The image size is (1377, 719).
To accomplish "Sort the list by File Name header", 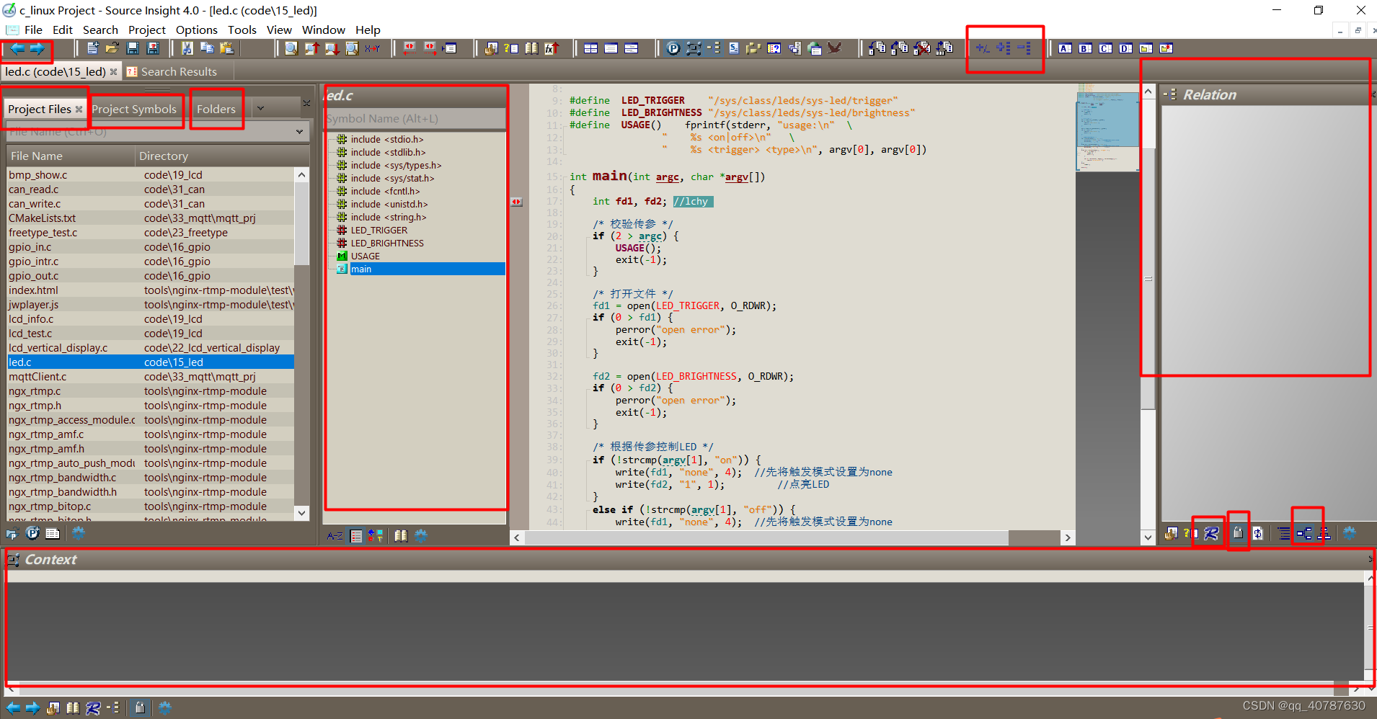I will (71, 156).
